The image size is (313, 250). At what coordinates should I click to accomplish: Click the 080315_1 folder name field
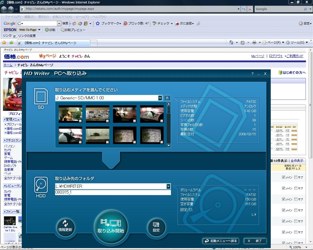[112, 192]
